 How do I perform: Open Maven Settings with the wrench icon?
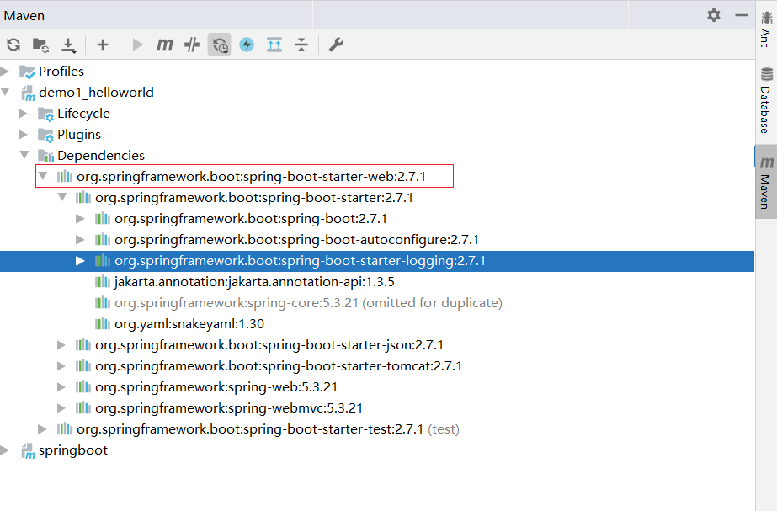pos(336,45)
